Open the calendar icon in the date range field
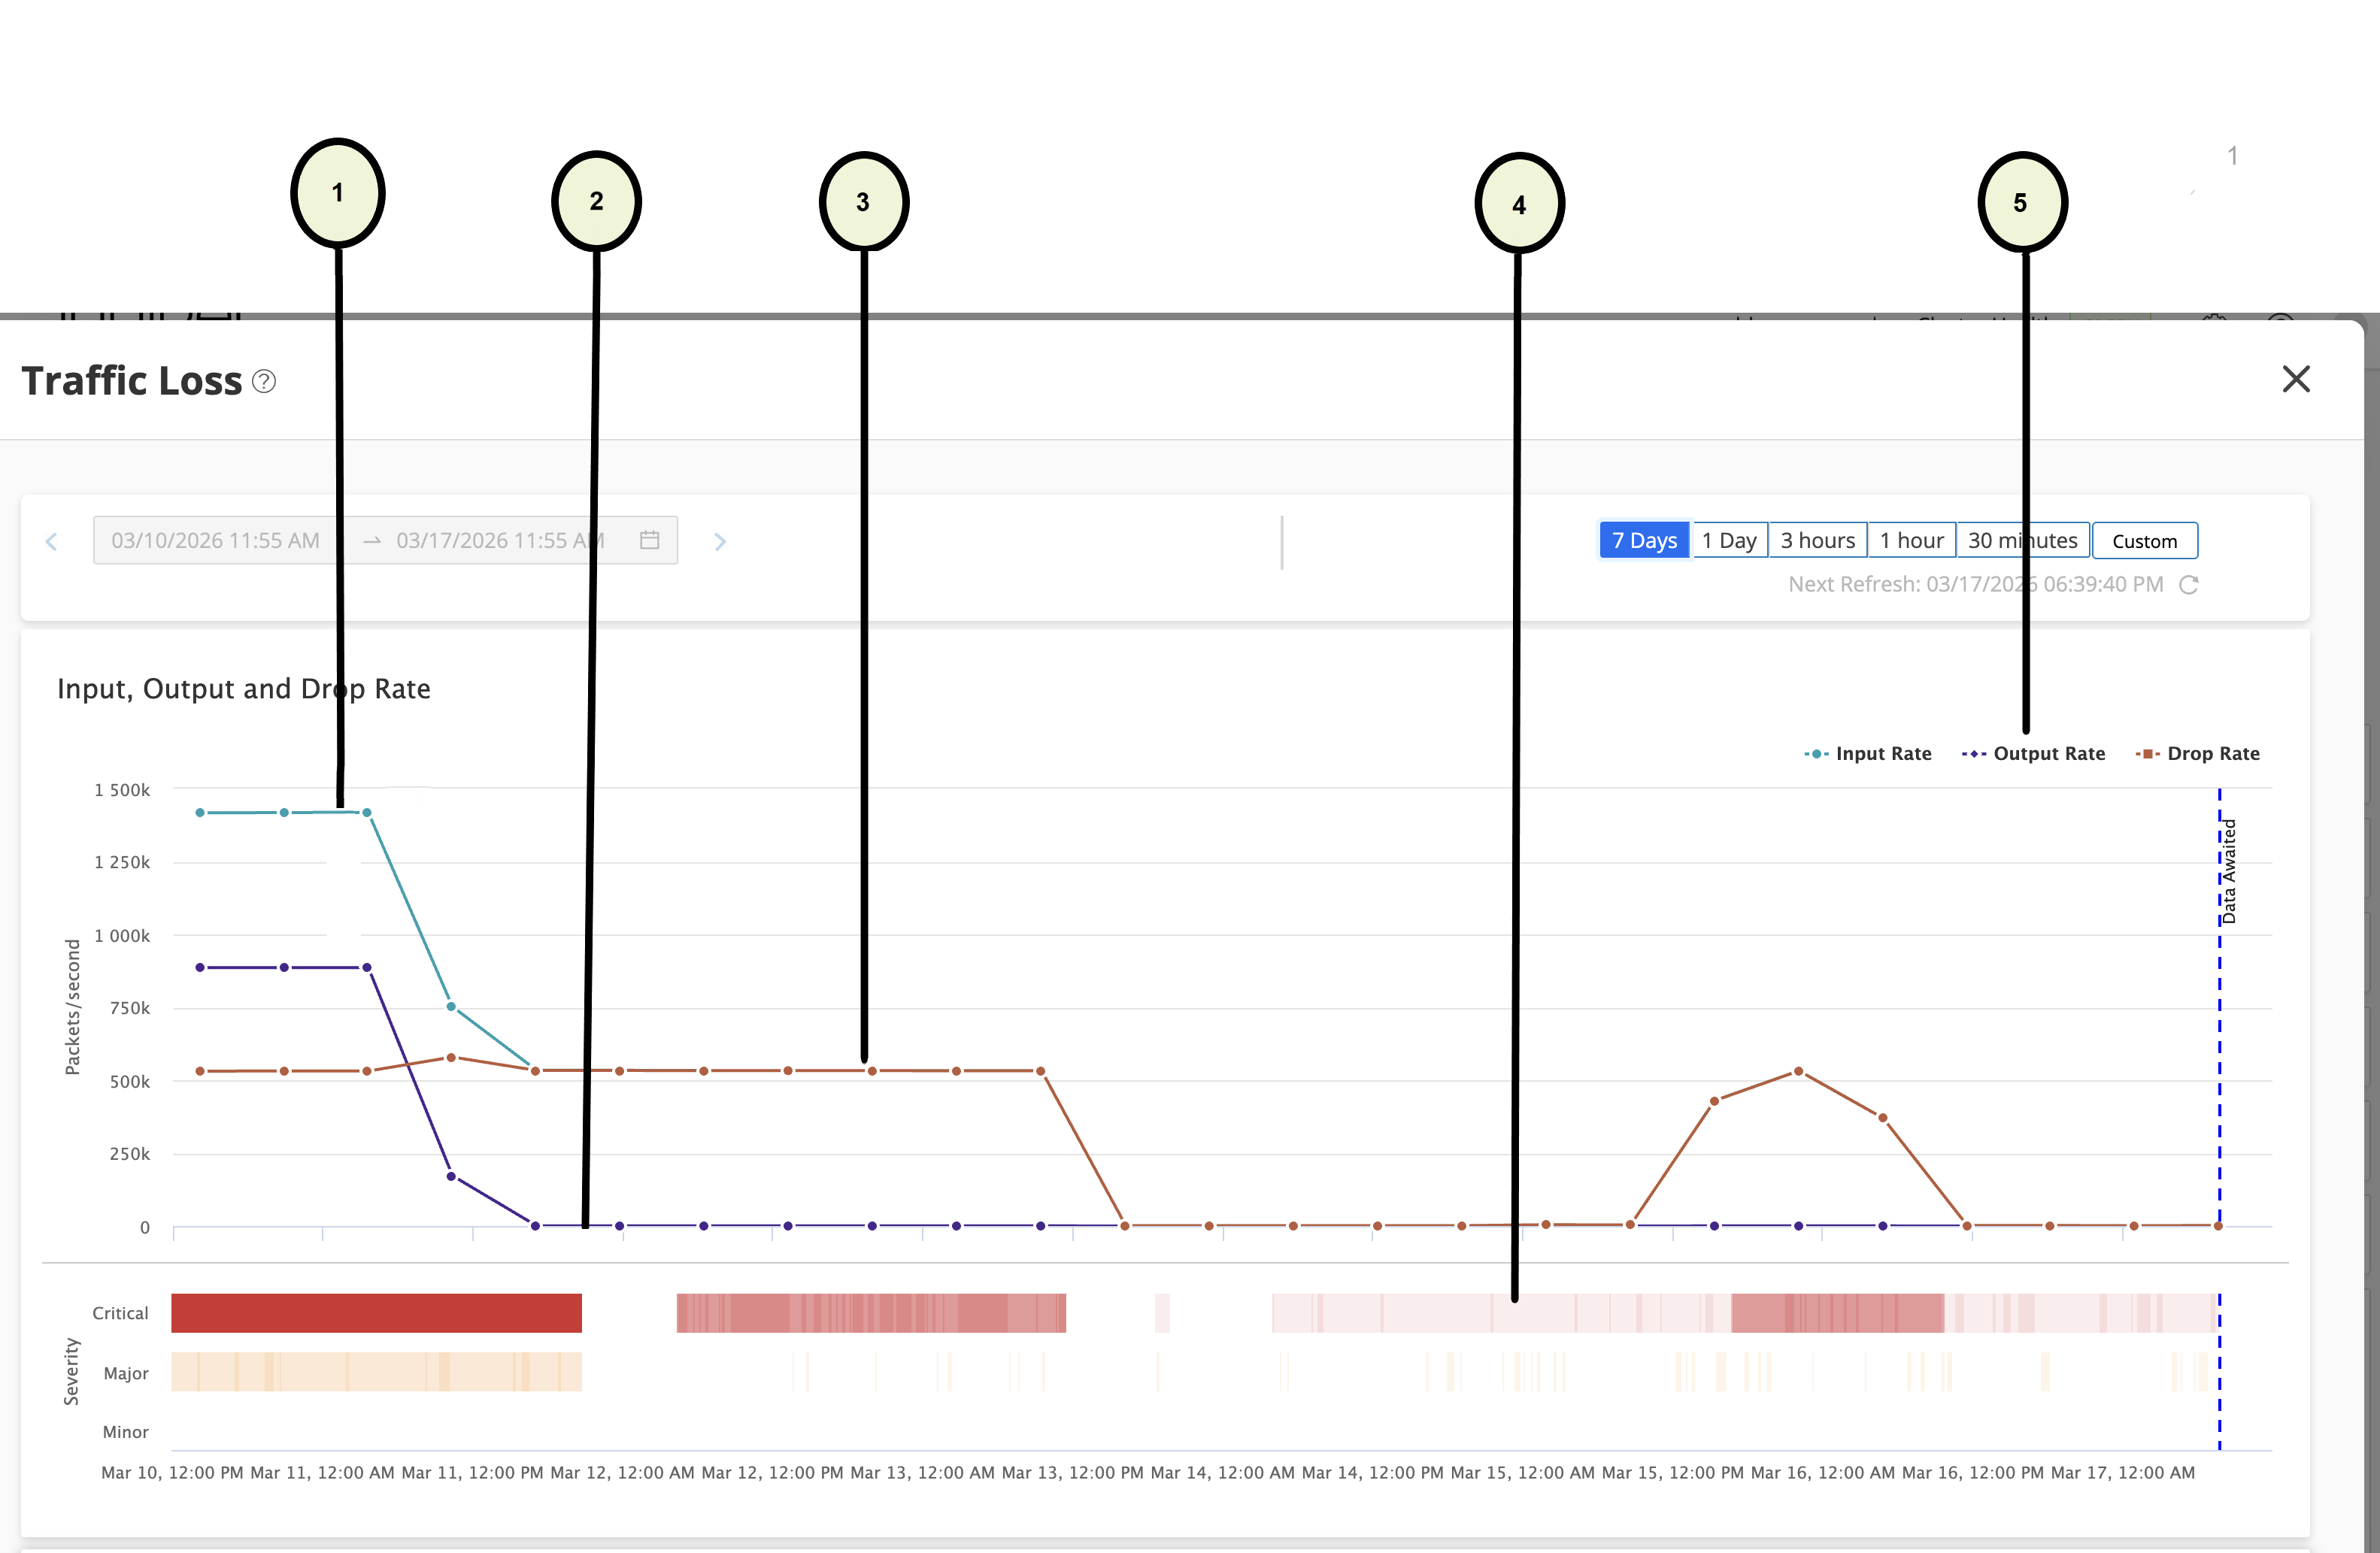2380x1553 pixels. pos(650,540)
